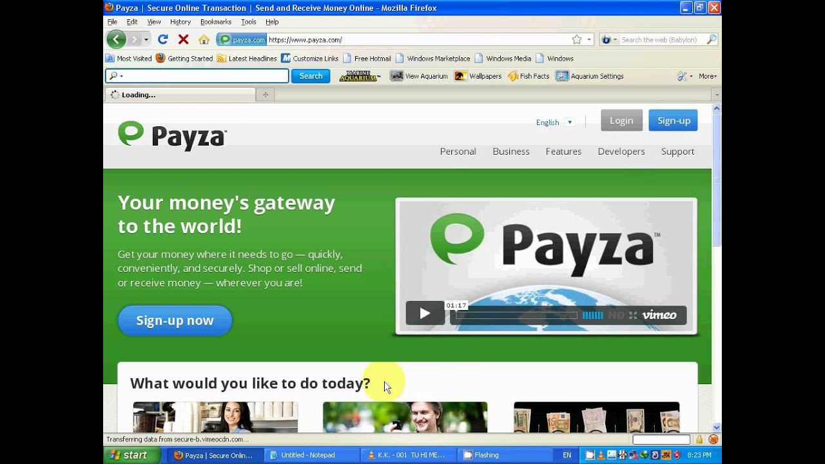Bookmark this page with the star icon
The image size is (825, 464).
577,39
